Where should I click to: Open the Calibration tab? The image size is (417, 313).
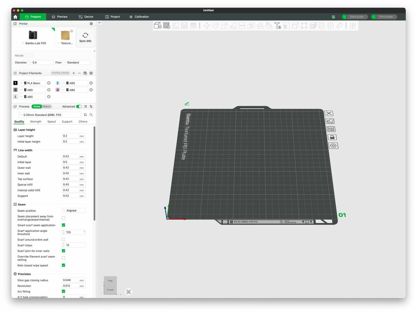point(139,17)
